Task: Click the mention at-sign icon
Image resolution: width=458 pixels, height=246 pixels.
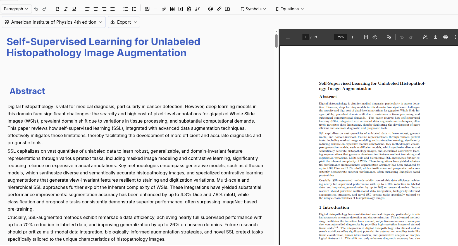Action: 211,9
